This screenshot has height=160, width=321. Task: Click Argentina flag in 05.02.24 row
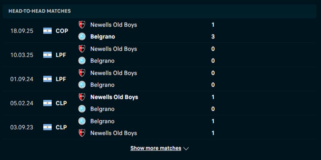48,103
